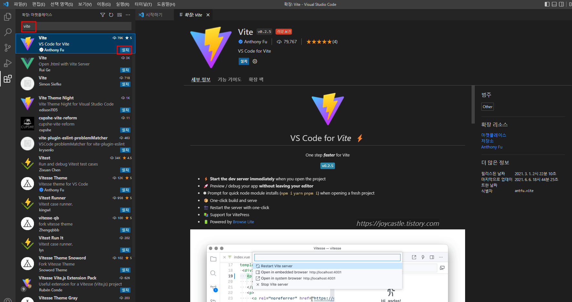Viewport: 572px width, 302px height.
Task: Switch to 기능 기여도 tab
Action: pyautogui.click(x=229, y=79)
